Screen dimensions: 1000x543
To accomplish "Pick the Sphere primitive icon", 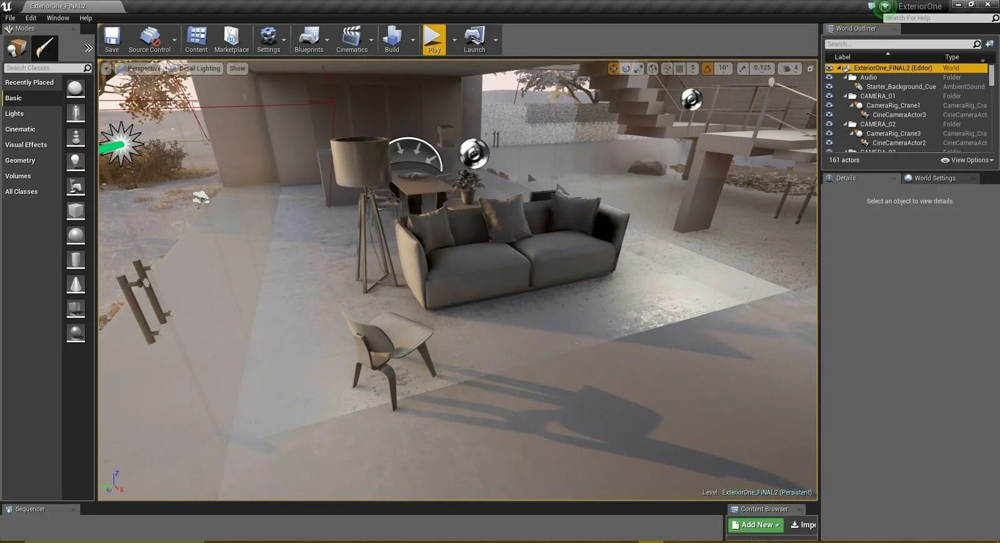I will 76,235.
